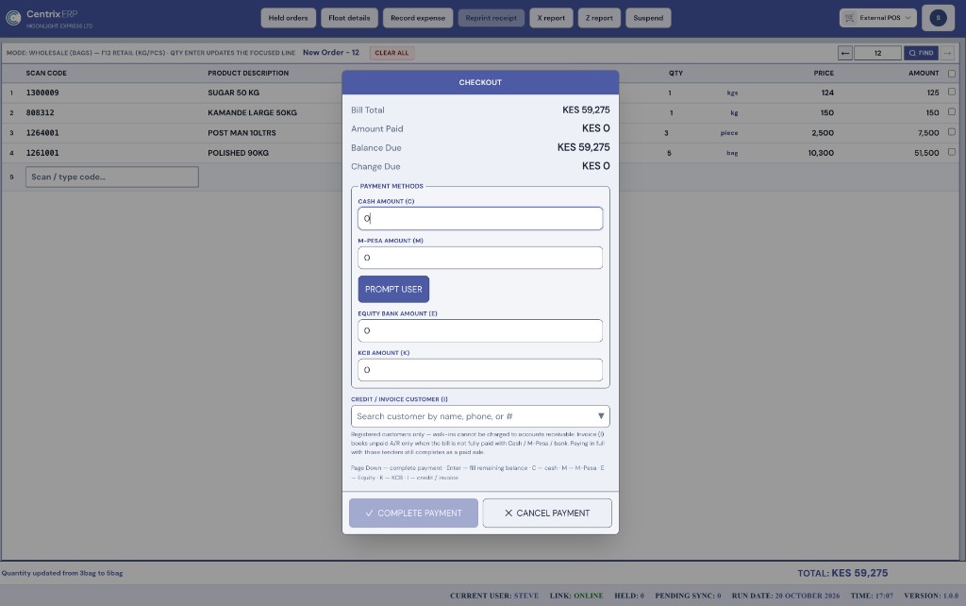Click the KCB Amount (K) field
The width and height of the screenshot is (966, 606).
[x=480, y=370]
